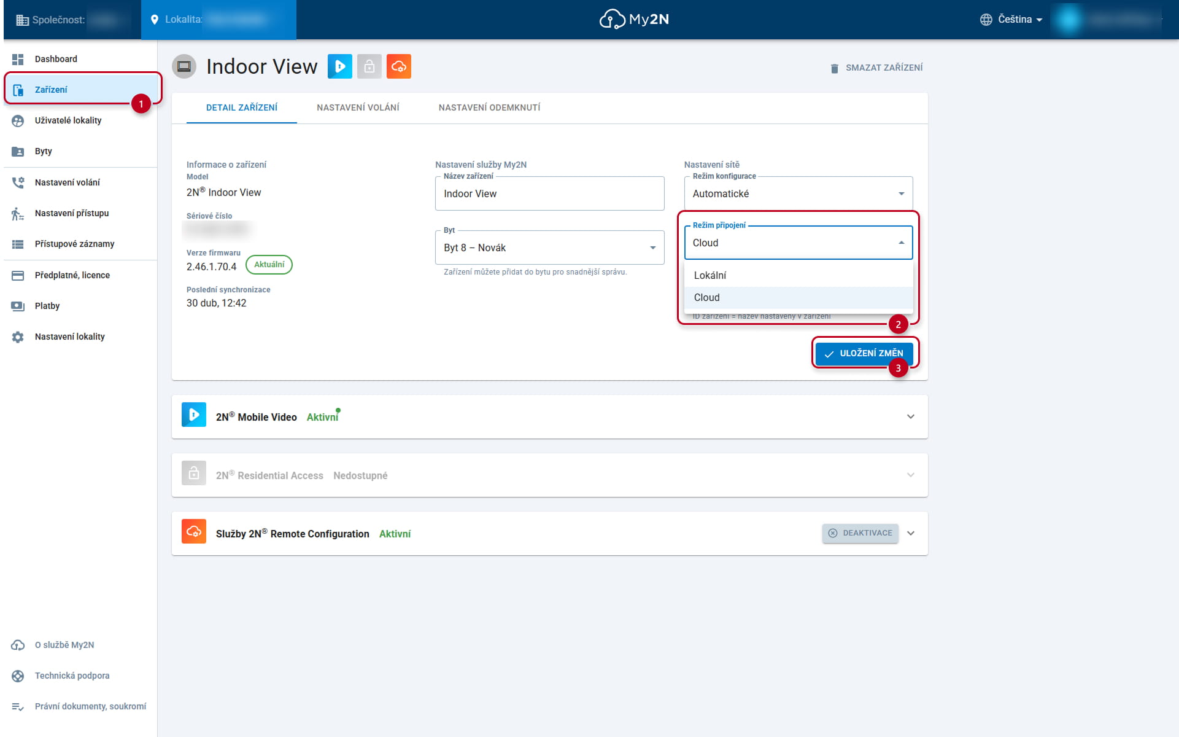1179x737 pixels.
Task: Click the Smazat zařízení delete button
Action: pos(876,68)
